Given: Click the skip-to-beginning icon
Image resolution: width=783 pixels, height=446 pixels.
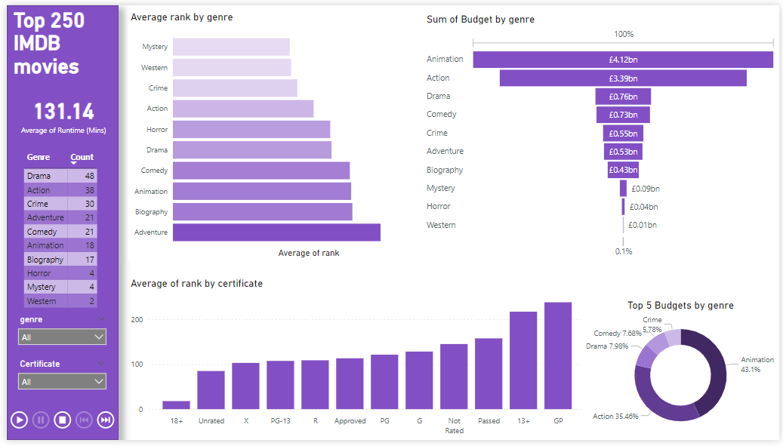Looking at the screenshot, I should tap(84, 420).
